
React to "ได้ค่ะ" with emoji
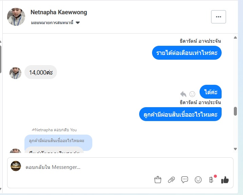click(x=192, y=94)
